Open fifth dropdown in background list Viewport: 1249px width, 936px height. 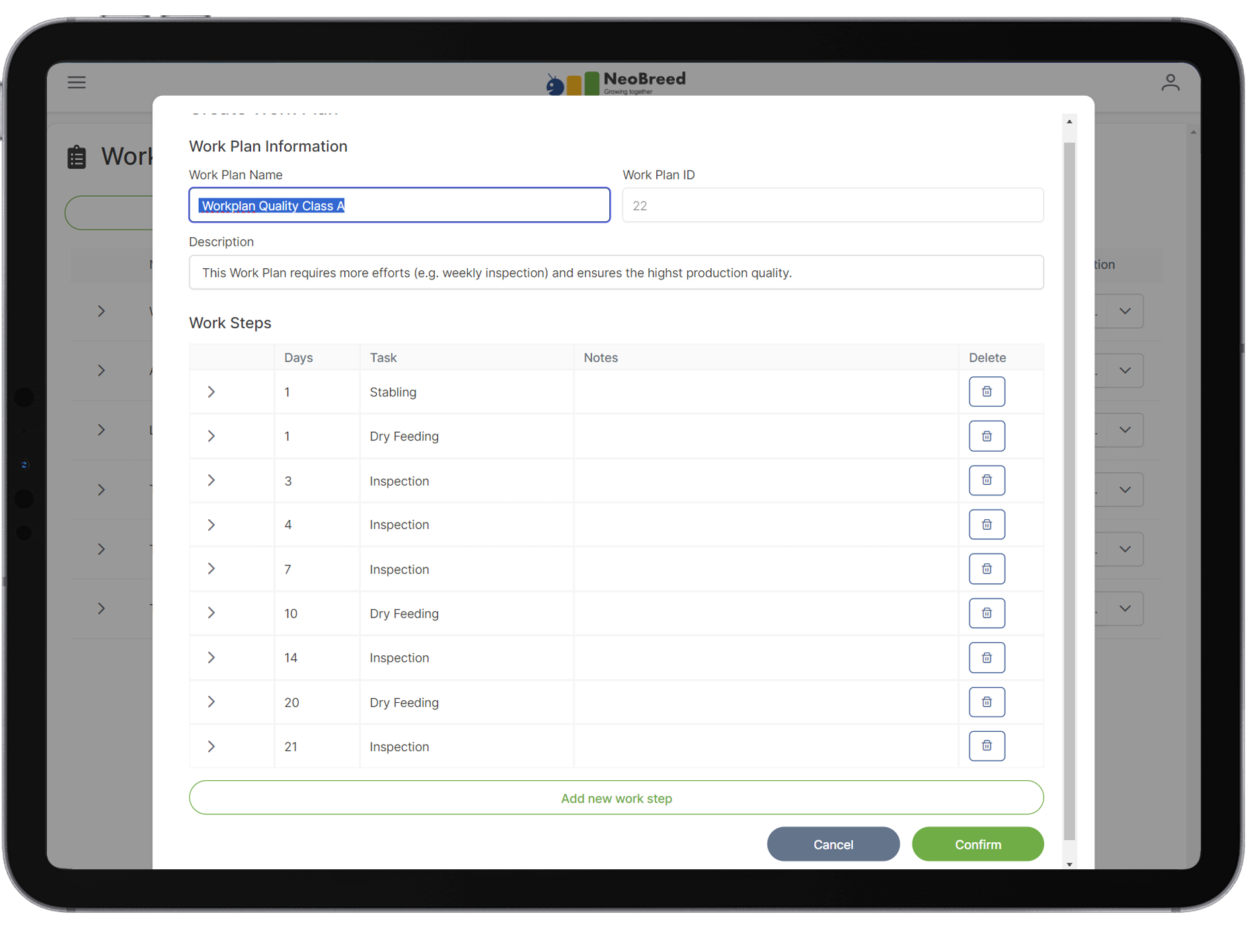tap(1125, 549)
